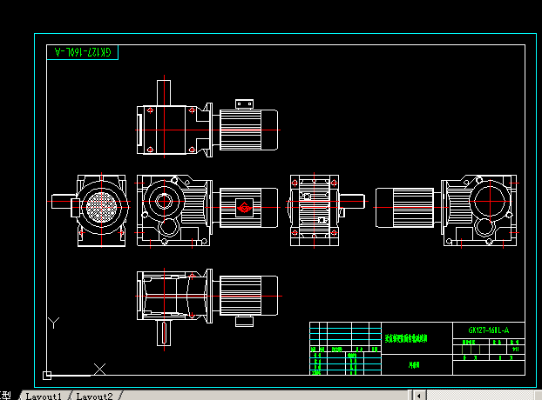The image size is (542, 400).
Task: Click the horizontal scrollbar left arrow
Action: pyautogui.click(x=419, y=396)
